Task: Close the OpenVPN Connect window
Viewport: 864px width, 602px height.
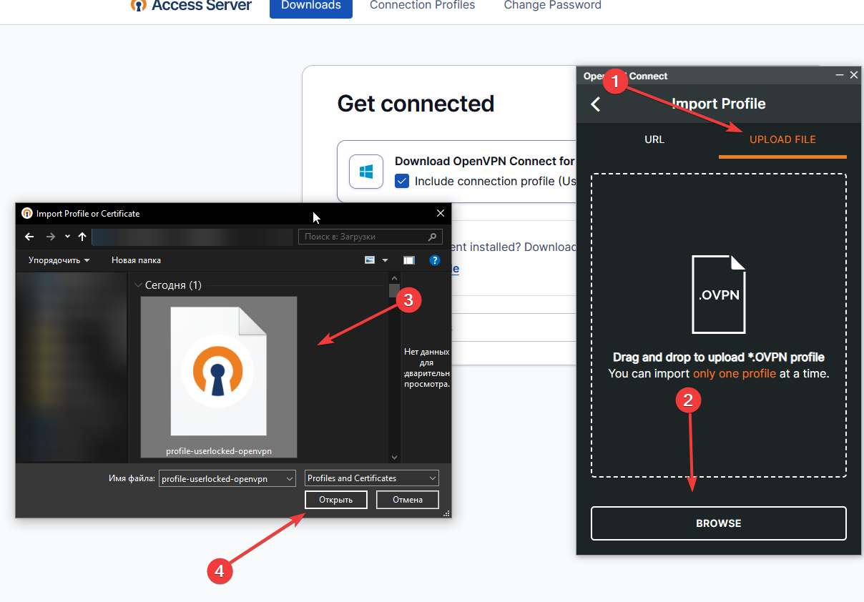Action: tap(854, 75)
